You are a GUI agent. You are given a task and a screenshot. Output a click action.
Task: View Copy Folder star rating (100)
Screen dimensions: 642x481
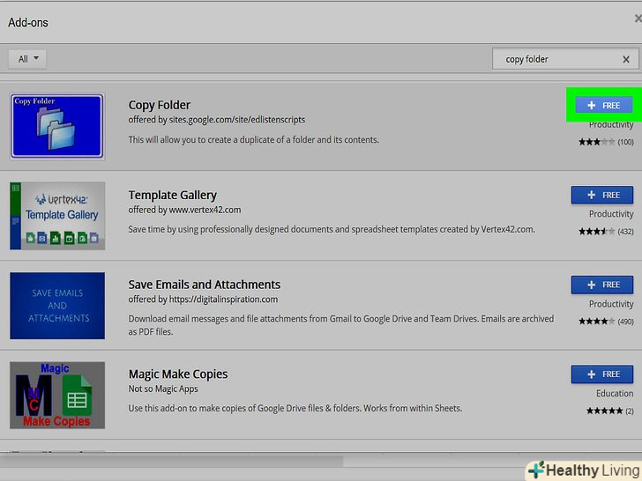click(x=606, y=142)
